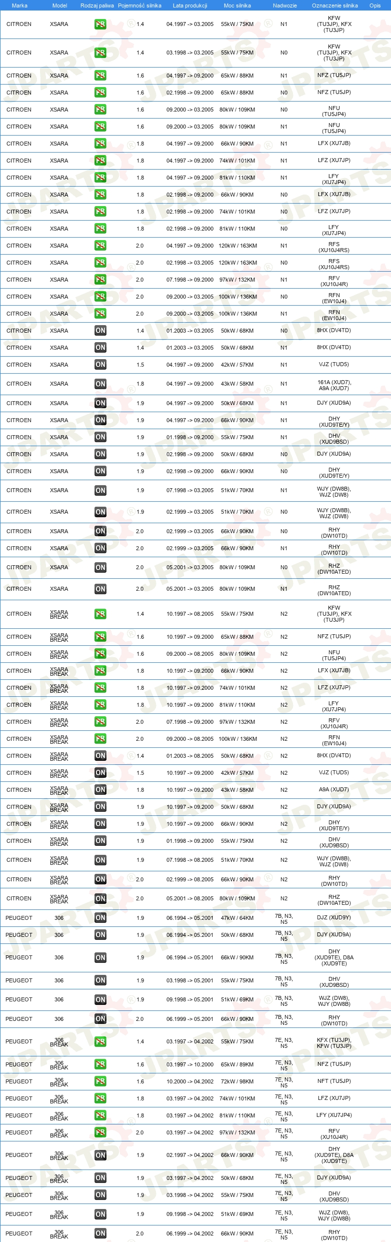The height and width of the screenshot is (1242, 391).
Task: Click diesel icon in Xsara 80kW/109KM RHZ N0 row
Action: (100, 568)
